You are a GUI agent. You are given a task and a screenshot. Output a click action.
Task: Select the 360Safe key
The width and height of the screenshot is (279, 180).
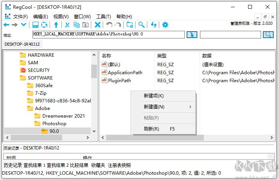click(44, 86)
